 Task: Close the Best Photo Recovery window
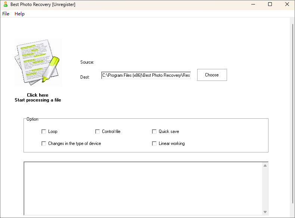(287, 4)
